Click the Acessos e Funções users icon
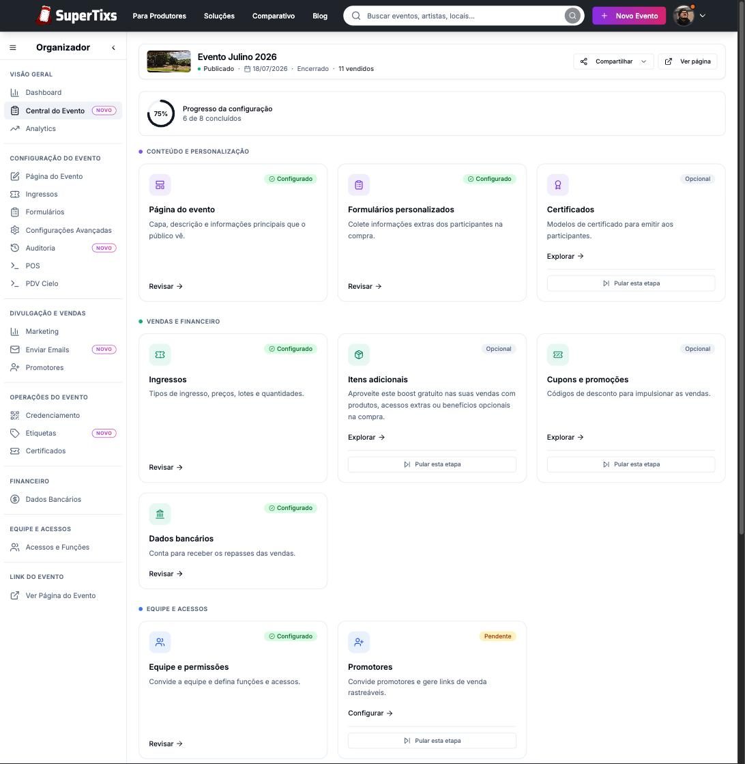The width and height of the screenshot is (745, 764). click(x=15, y=547)
